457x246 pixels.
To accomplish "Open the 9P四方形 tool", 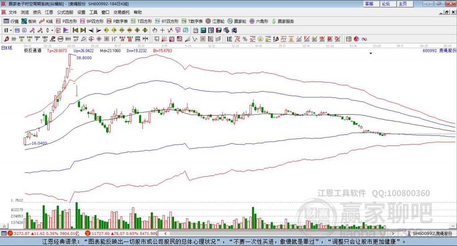I will [x=92, y=21].
